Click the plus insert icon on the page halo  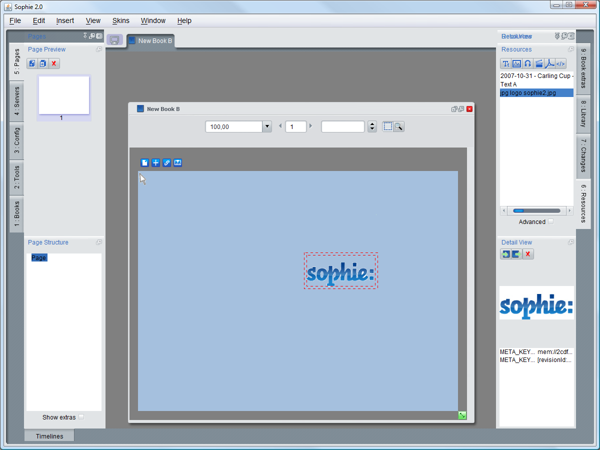(156, 162)
